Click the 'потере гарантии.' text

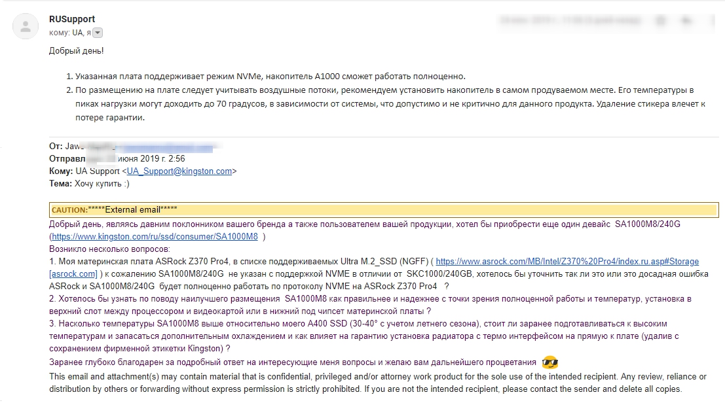click(x=110, y=118)
